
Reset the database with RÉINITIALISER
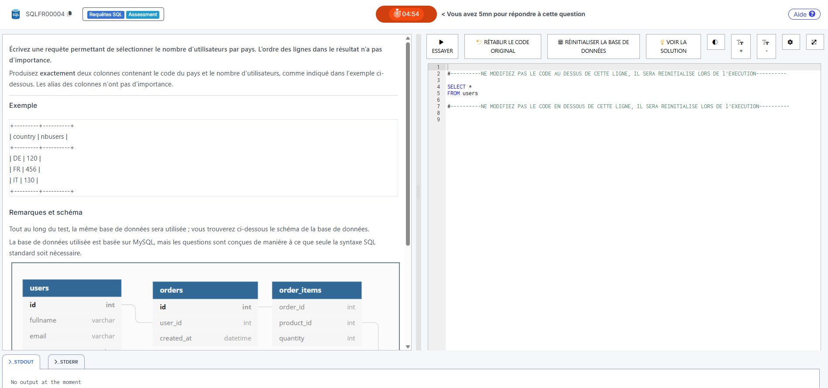tap(593, 46)
